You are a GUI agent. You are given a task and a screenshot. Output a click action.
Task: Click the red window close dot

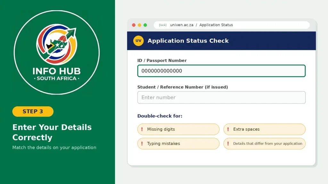pos(134,25)
